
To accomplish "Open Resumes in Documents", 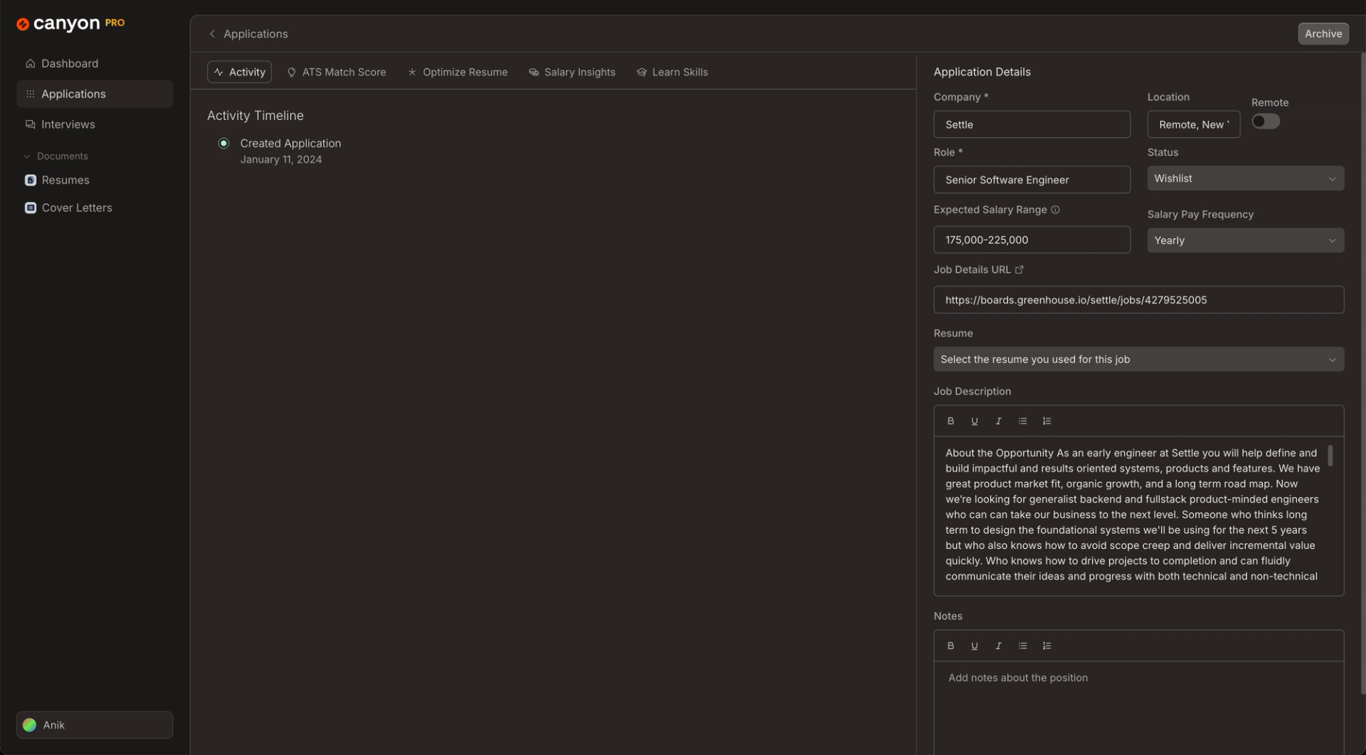I will (94, 180).
